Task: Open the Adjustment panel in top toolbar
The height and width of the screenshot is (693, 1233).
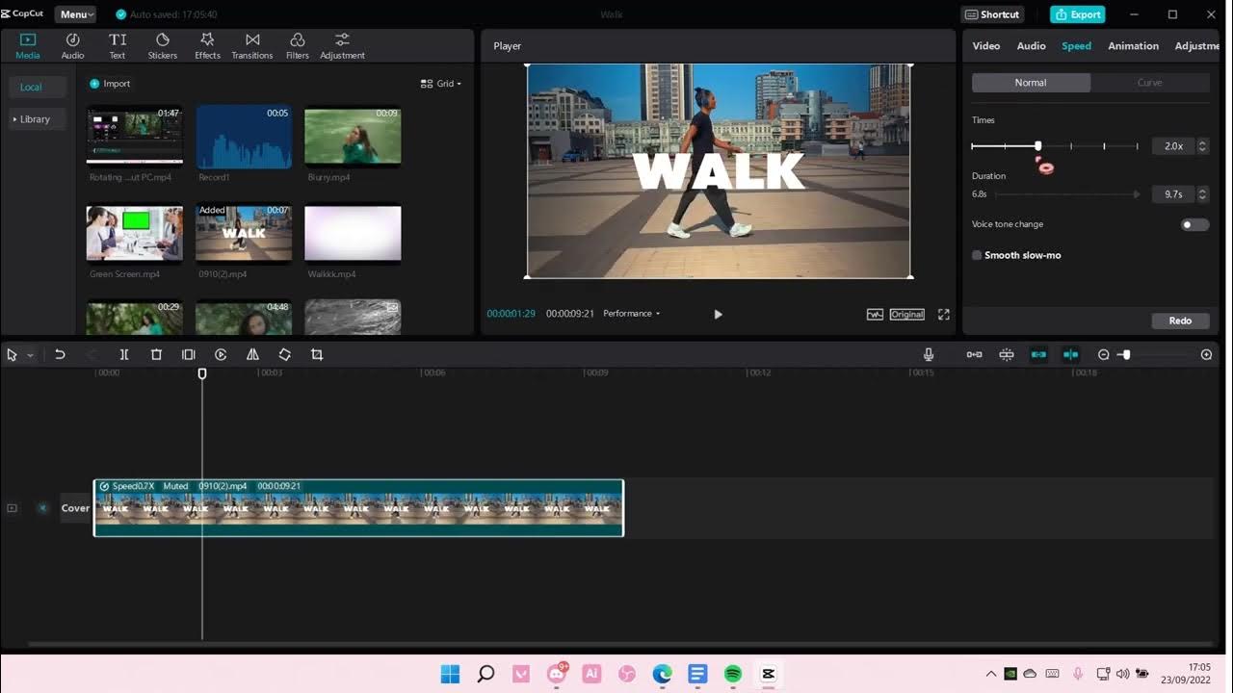Action: coord(342,45)
